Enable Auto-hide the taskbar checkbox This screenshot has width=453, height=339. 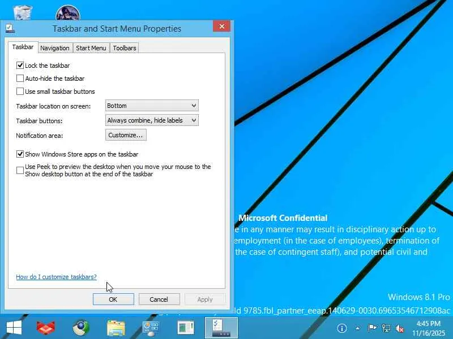click(20, 79)
